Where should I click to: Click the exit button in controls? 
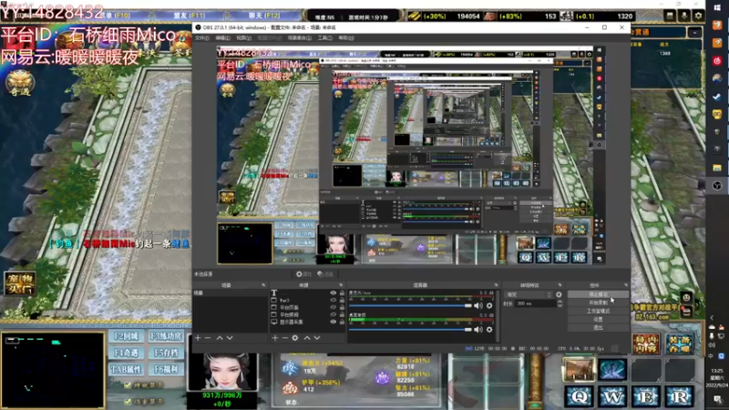[x=598, y=328]
